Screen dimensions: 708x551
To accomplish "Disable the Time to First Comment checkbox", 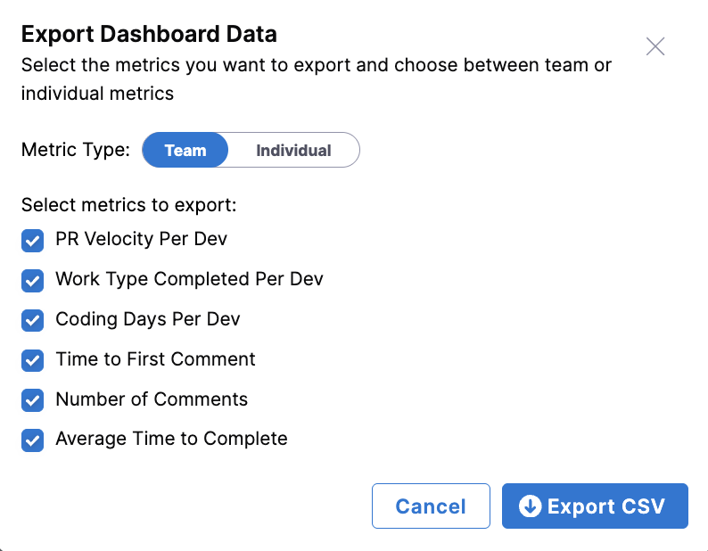I will (33, 361).
